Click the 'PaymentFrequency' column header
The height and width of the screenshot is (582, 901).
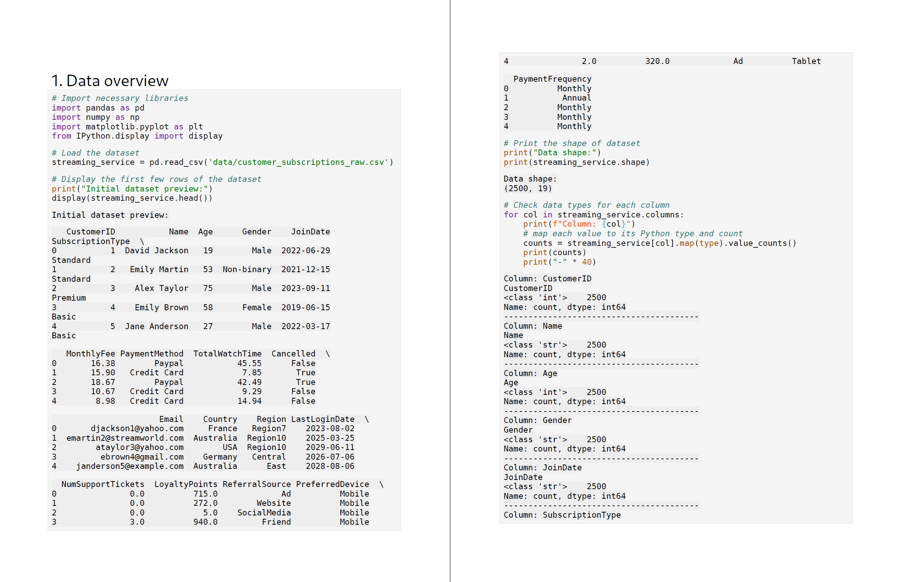[x=552, y=79]
